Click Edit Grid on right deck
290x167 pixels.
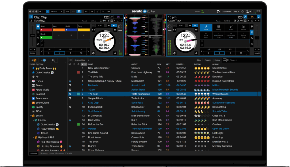[227, 21]
